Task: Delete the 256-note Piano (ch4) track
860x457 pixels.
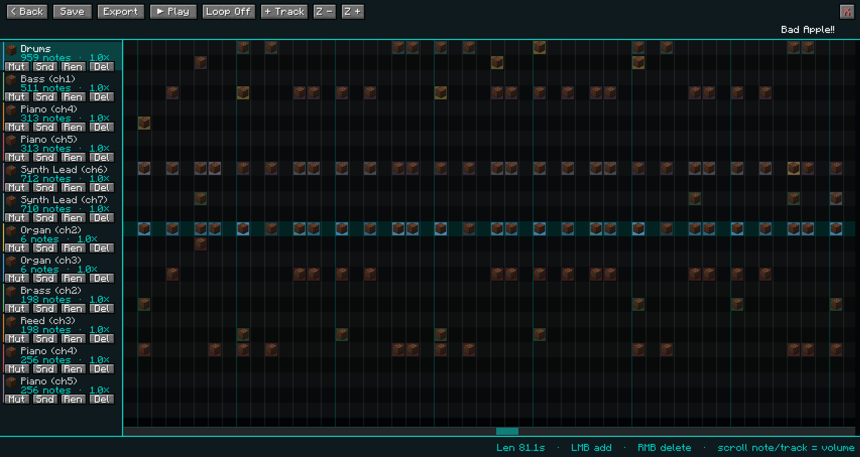Action: [102, 369]
